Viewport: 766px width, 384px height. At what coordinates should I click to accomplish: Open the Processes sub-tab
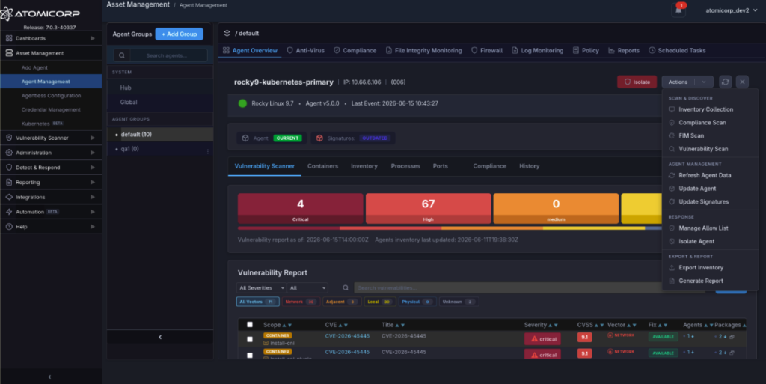click(405, 166)
